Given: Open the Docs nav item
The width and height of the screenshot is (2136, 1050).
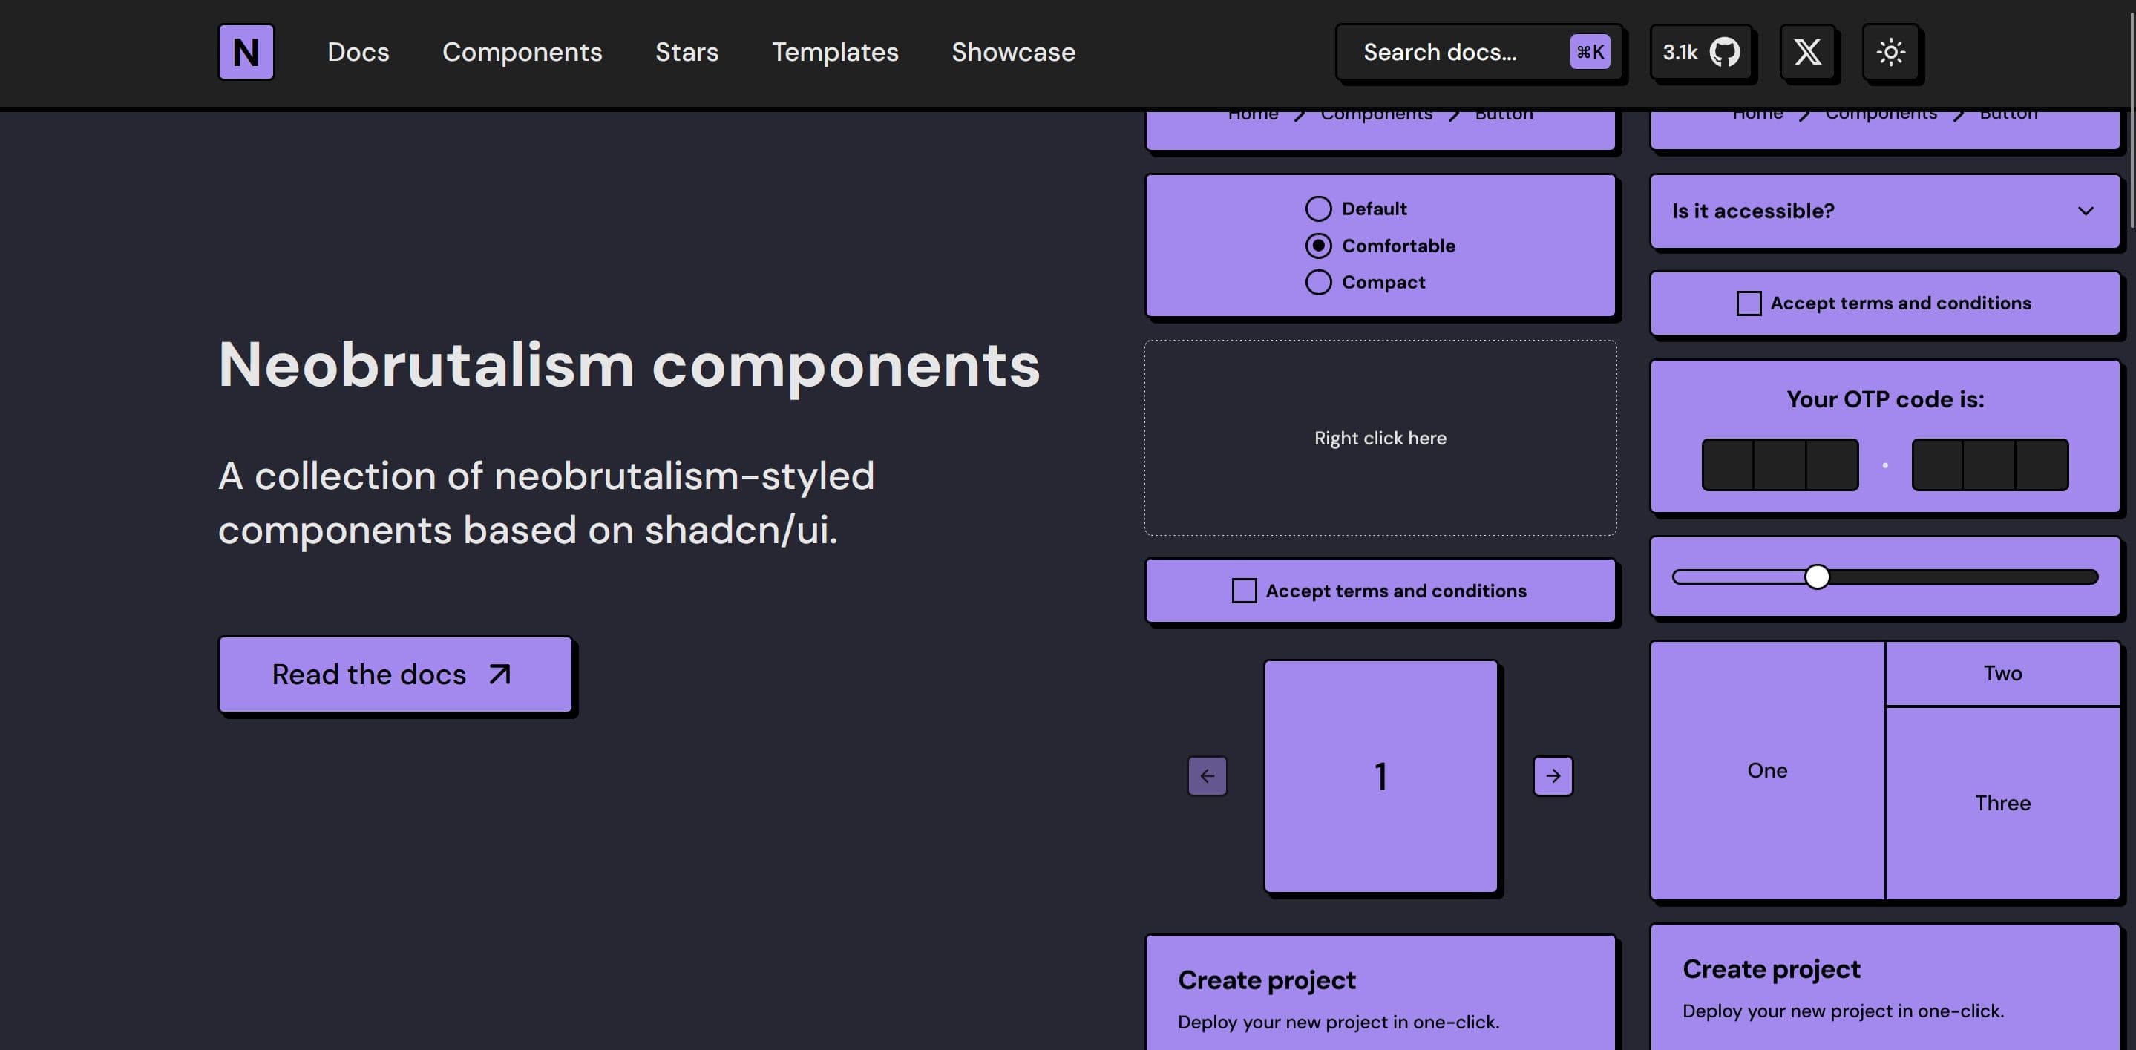Looking at the screenshot, I should pyautogui.click(x=358, y=52).
